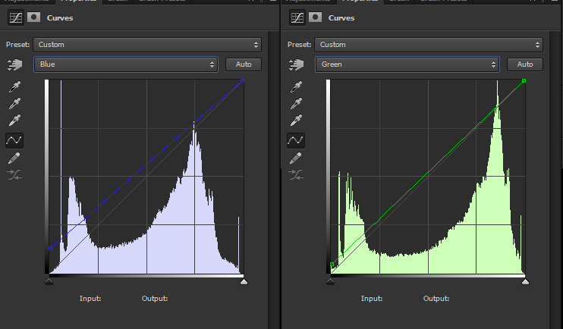This screenshot has width=563, height=329.
Task: Click the Curves adjustment icon in Blue panel
Action: 16,17
